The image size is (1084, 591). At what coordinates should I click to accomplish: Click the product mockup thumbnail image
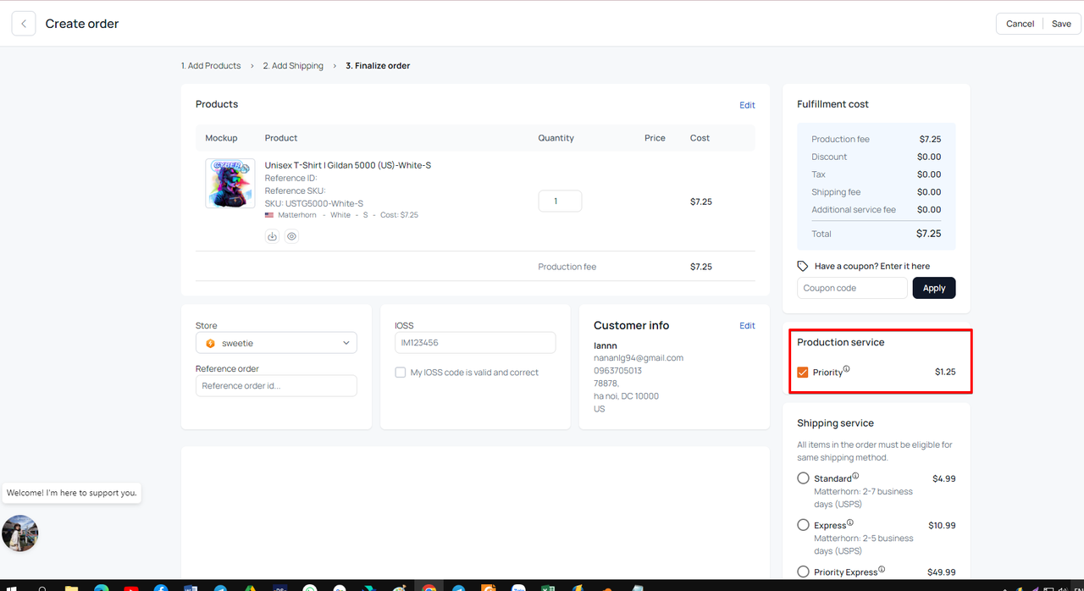pyautogui.click(x=230, y=183)
